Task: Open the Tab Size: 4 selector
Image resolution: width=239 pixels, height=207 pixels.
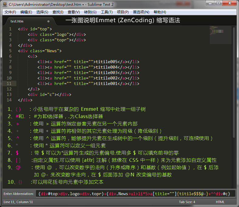Action: [187, 202]
